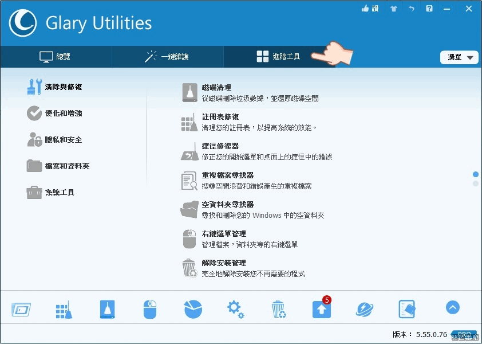Open 捷徑修復器 tool link
This screenshot has height=344, width=482.
coord(220,146)
